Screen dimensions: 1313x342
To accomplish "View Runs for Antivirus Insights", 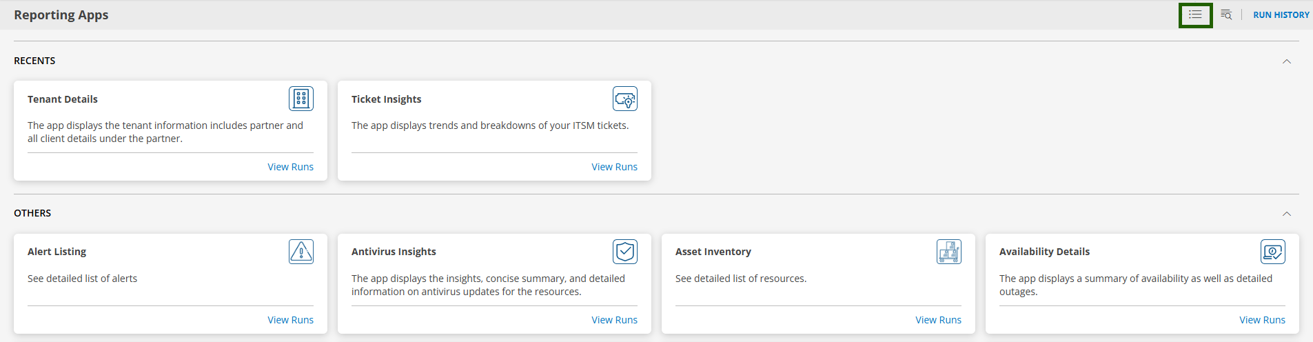I will click(615, 320).
